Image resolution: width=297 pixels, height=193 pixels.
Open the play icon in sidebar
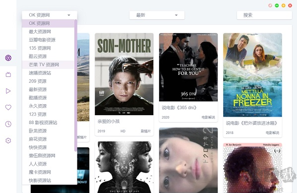click(8, 91)
